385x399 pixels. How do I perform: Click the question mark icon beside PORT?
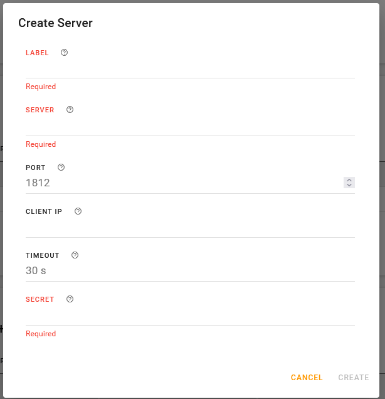tap(61, 168)
